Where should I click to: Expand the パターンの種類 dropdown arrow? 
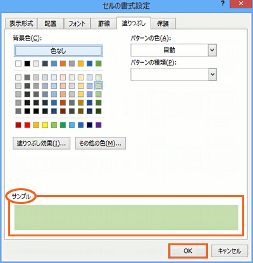[213, 74]
